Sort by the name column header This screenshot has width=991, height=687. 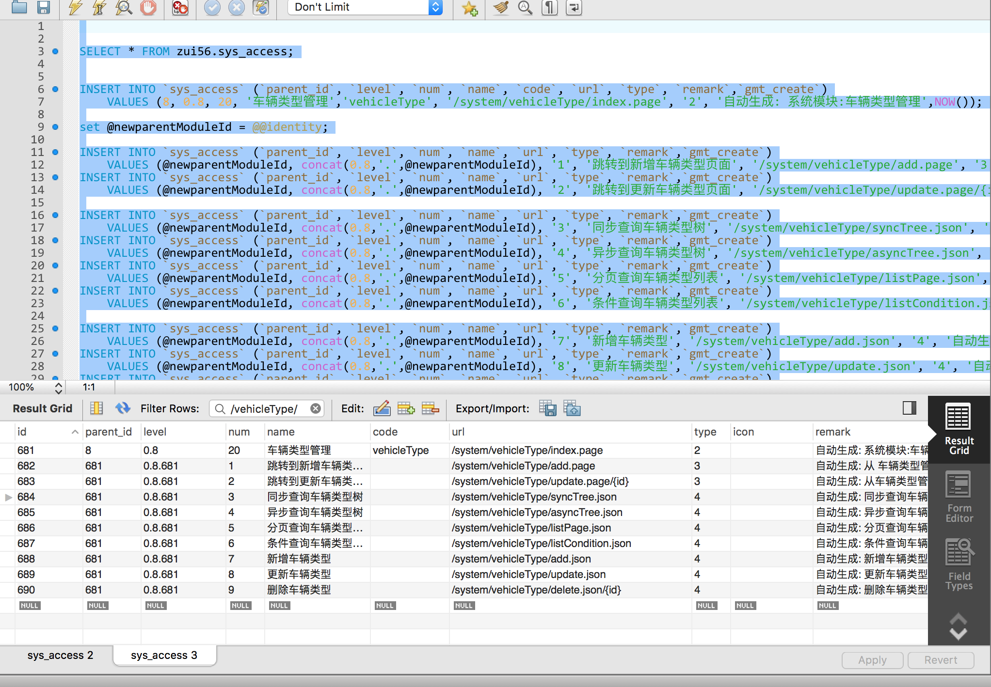(x=318, y=432)
